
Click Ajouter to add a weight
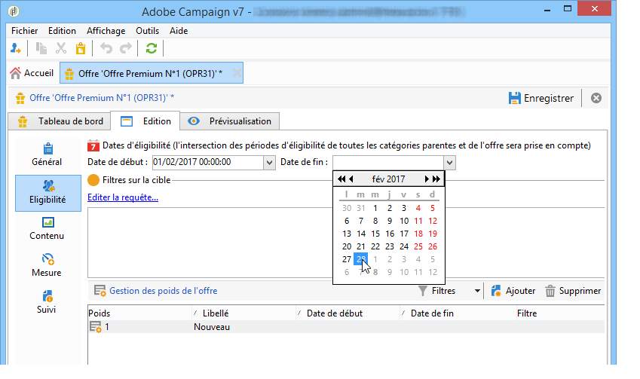tap(513, 291)
